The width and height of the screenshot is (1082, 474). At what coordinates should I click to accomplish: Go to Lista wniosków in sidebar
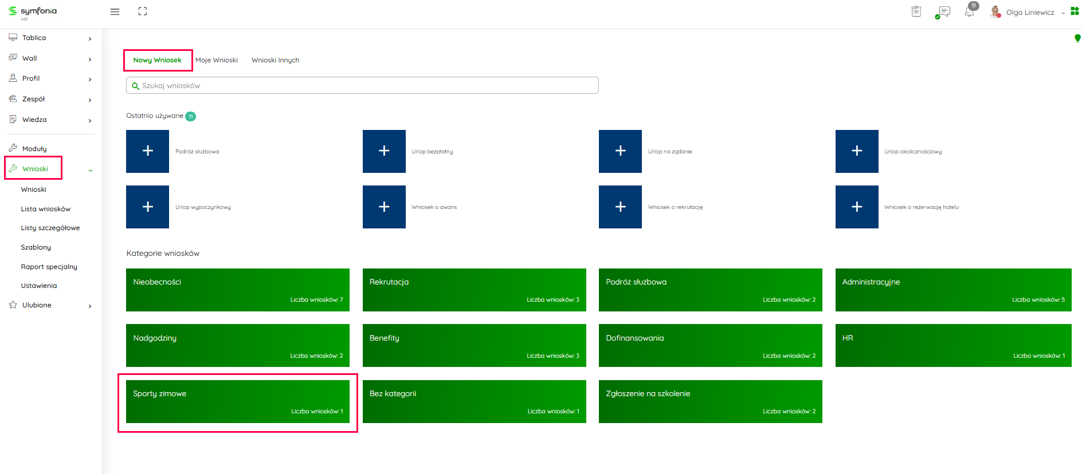coord(46,209)
